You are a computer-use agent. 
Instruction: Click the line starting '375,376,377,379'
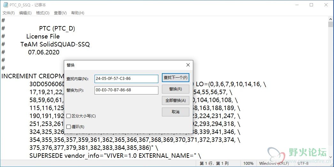[x=94, y=148]
